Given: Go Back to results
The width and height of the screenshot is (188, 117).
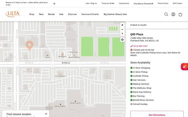Looking at the screenshot, I should (x=138, y=25).
